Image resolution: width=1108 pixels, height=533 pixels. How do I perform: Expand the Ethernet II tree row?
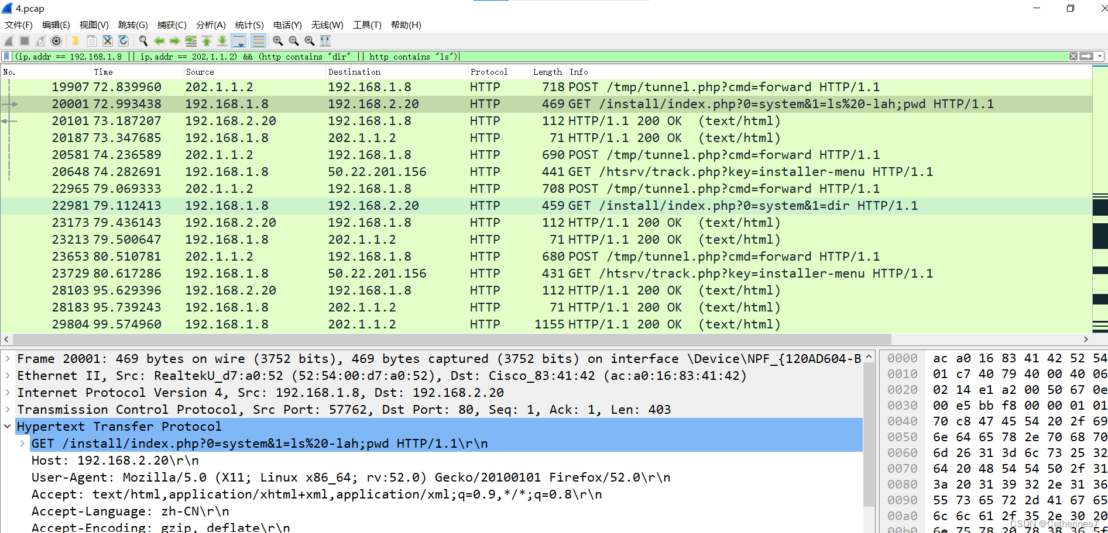[x=8, y=376]
